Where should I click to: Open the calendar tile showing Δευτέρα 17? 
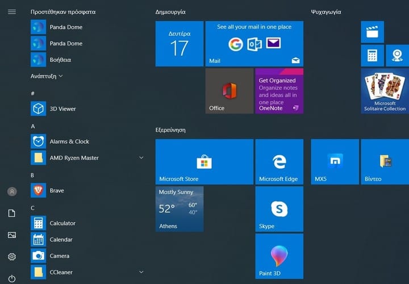180,44
